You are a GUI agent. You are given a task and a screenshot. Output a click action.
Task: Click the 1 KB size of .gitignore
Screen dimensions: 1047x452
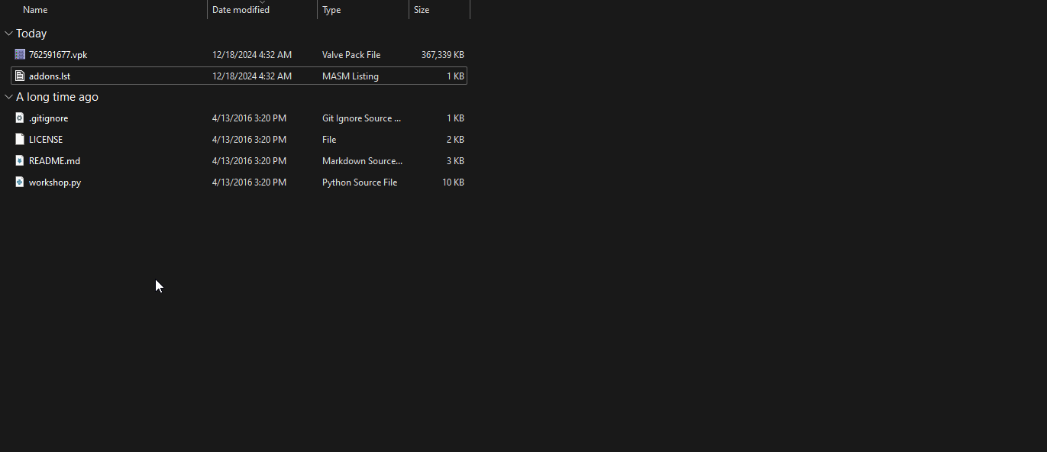(455, 118)
